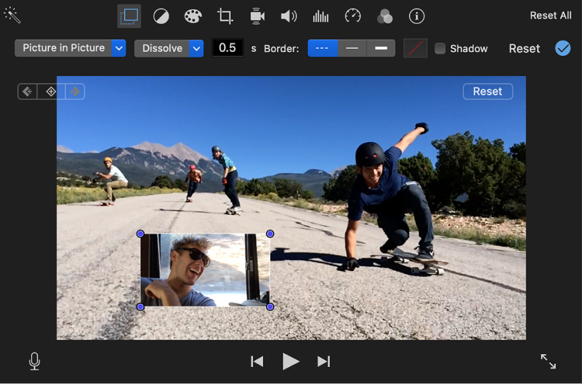Open the Volume adjustment speaker icon

pyautogui.click(x=289, y=16)
